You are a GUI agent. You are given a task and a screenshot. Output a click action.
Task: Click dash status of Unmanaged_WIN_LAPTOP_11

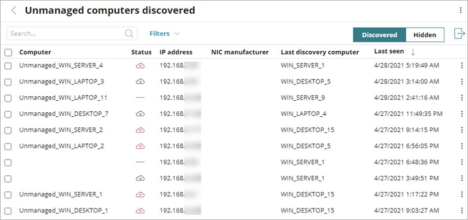click(140, 98)
